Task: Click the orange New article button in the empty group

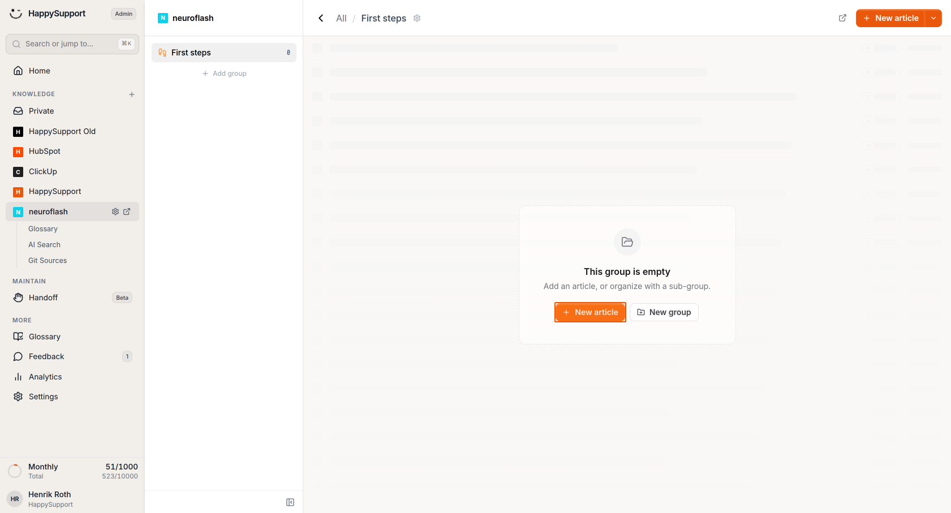Action: pyautogui.click(x=590, y=312)
